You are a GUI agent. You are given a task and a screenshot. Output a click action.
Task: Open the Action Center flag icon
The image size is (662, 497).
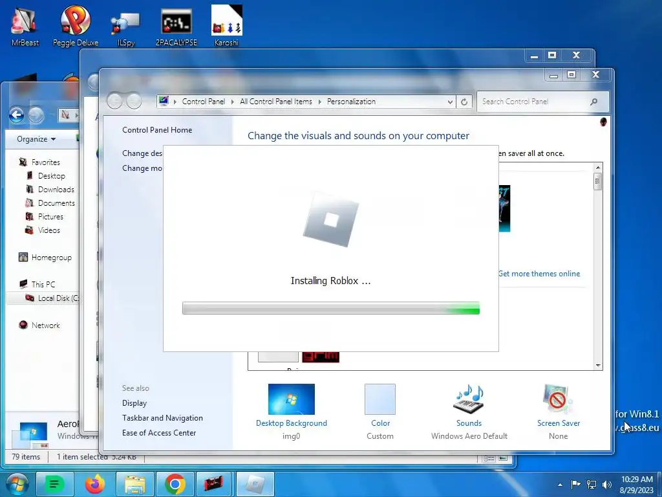pyautogui.click(x=575, y=484)
